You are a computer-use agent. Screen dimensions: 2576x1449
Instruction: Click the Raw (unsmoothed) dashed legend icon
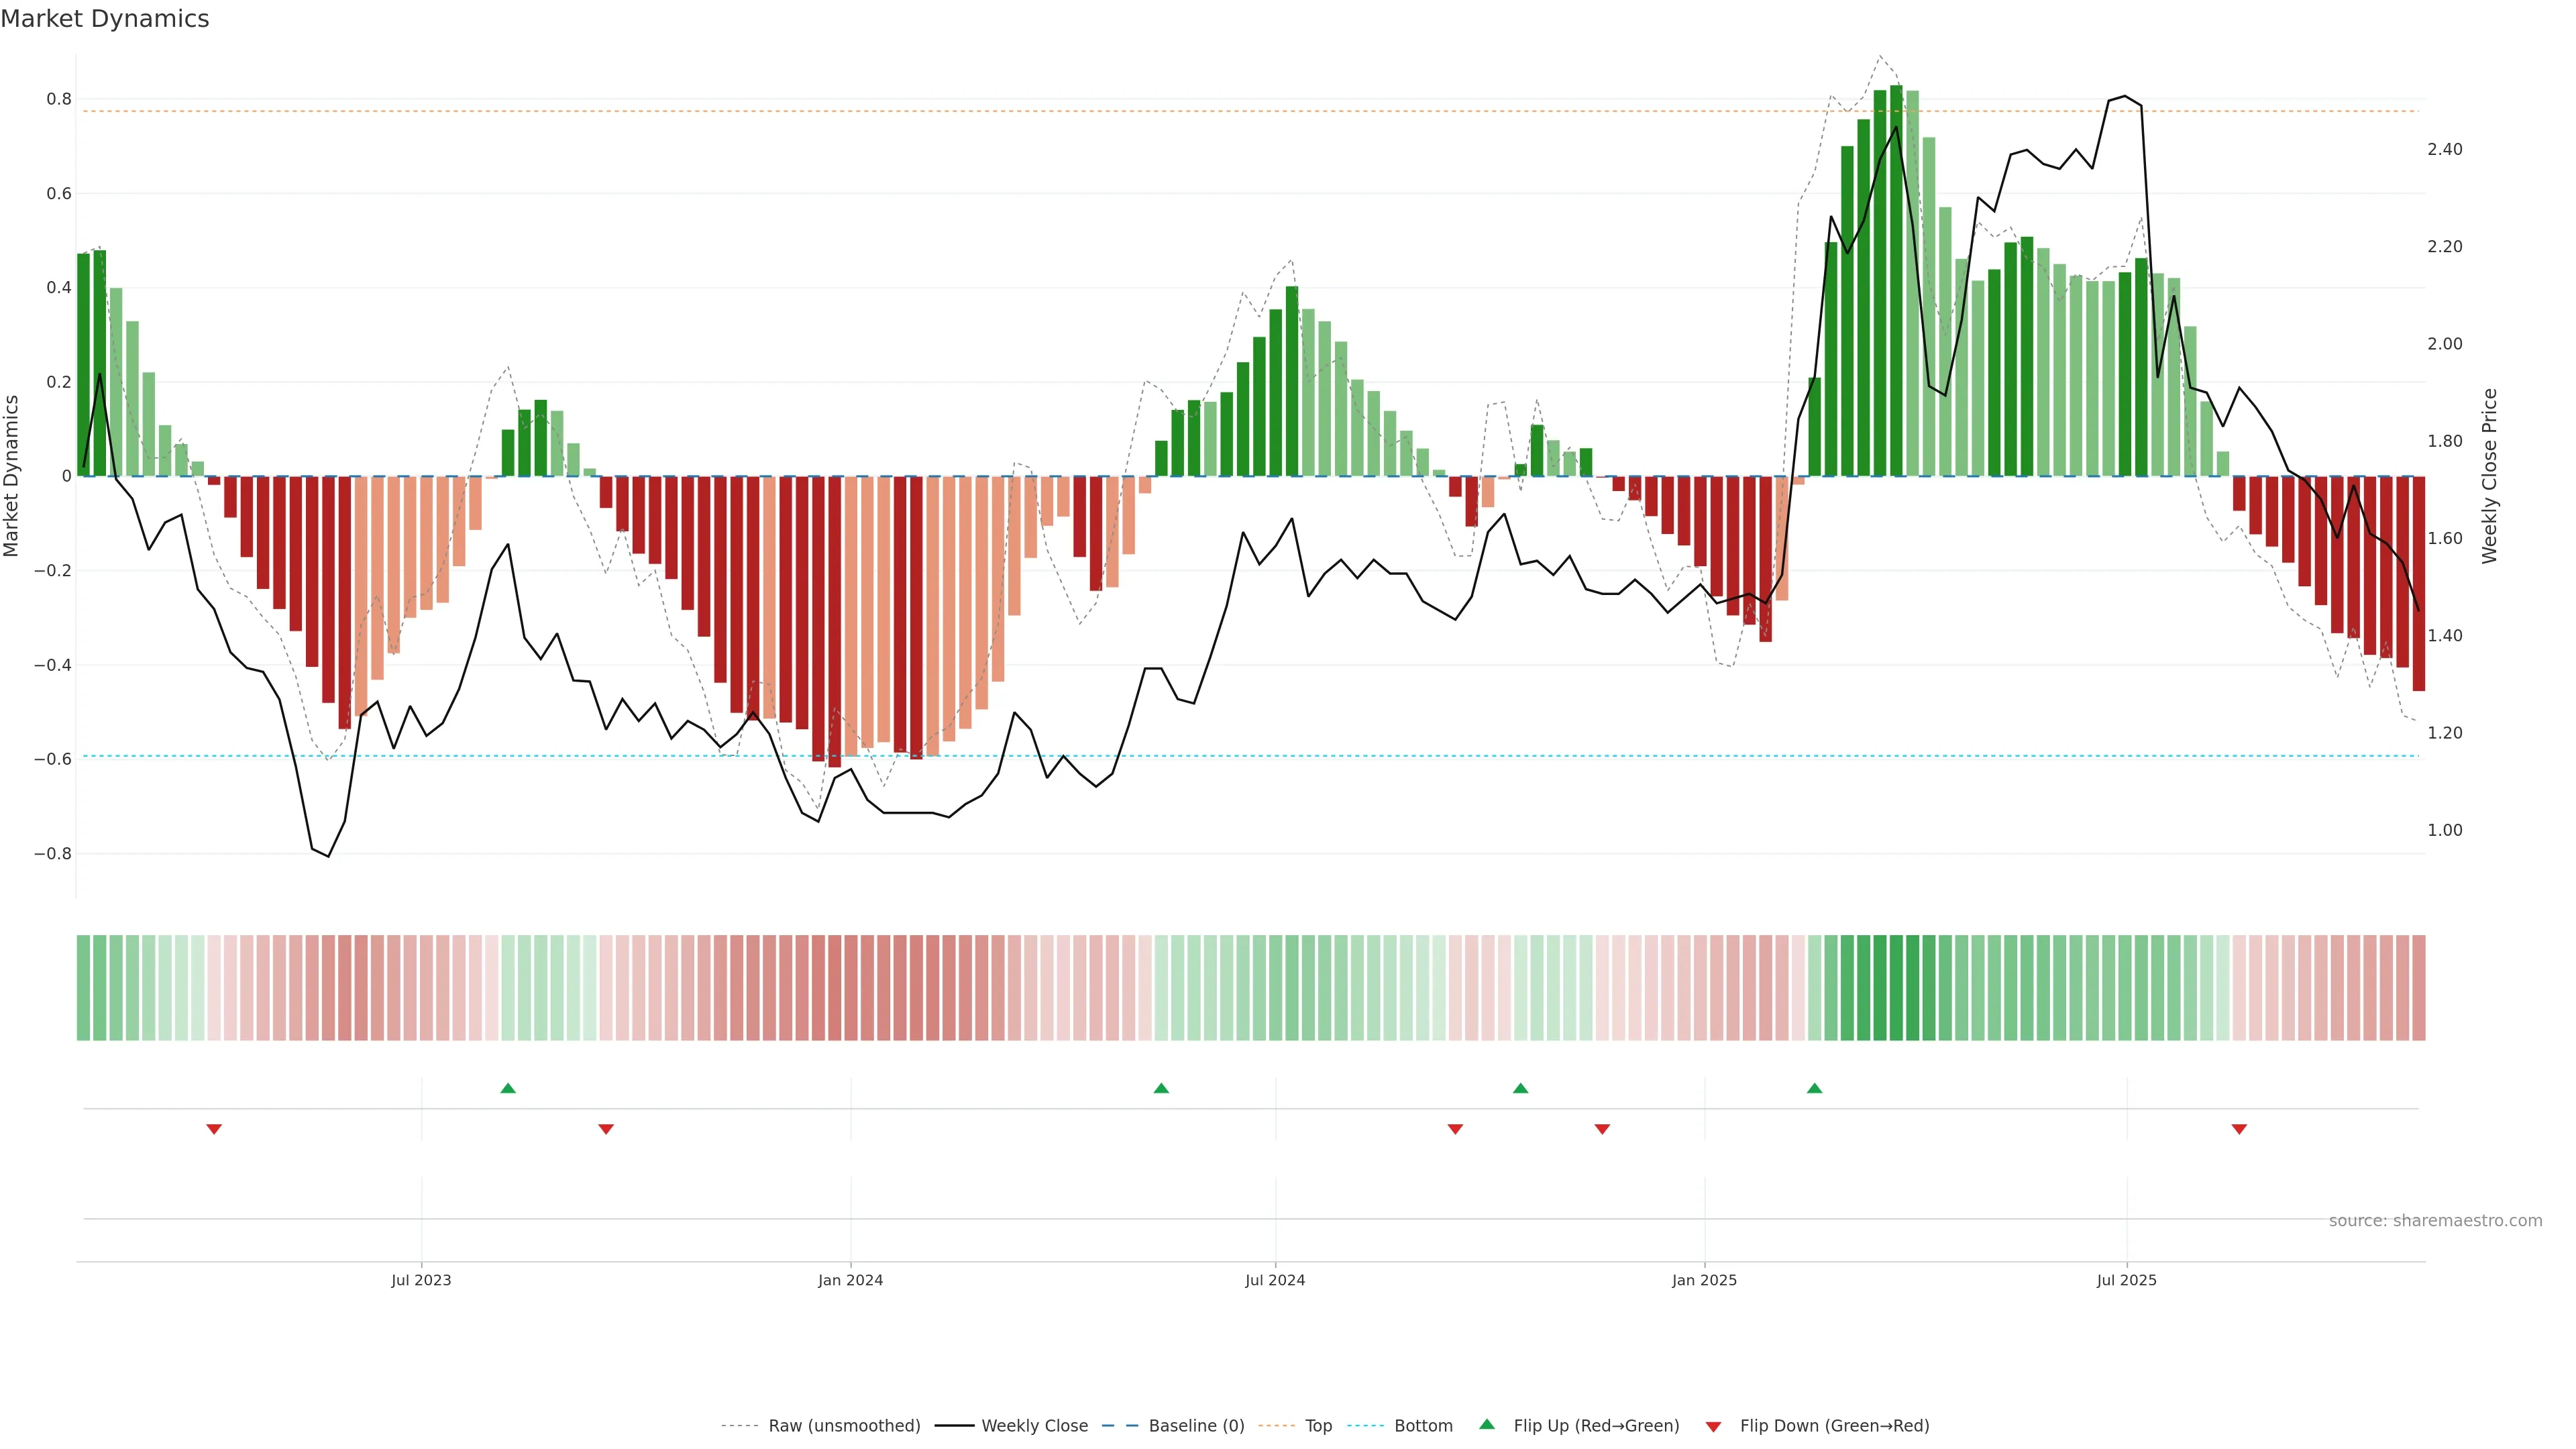click(x=740, y=1426)
